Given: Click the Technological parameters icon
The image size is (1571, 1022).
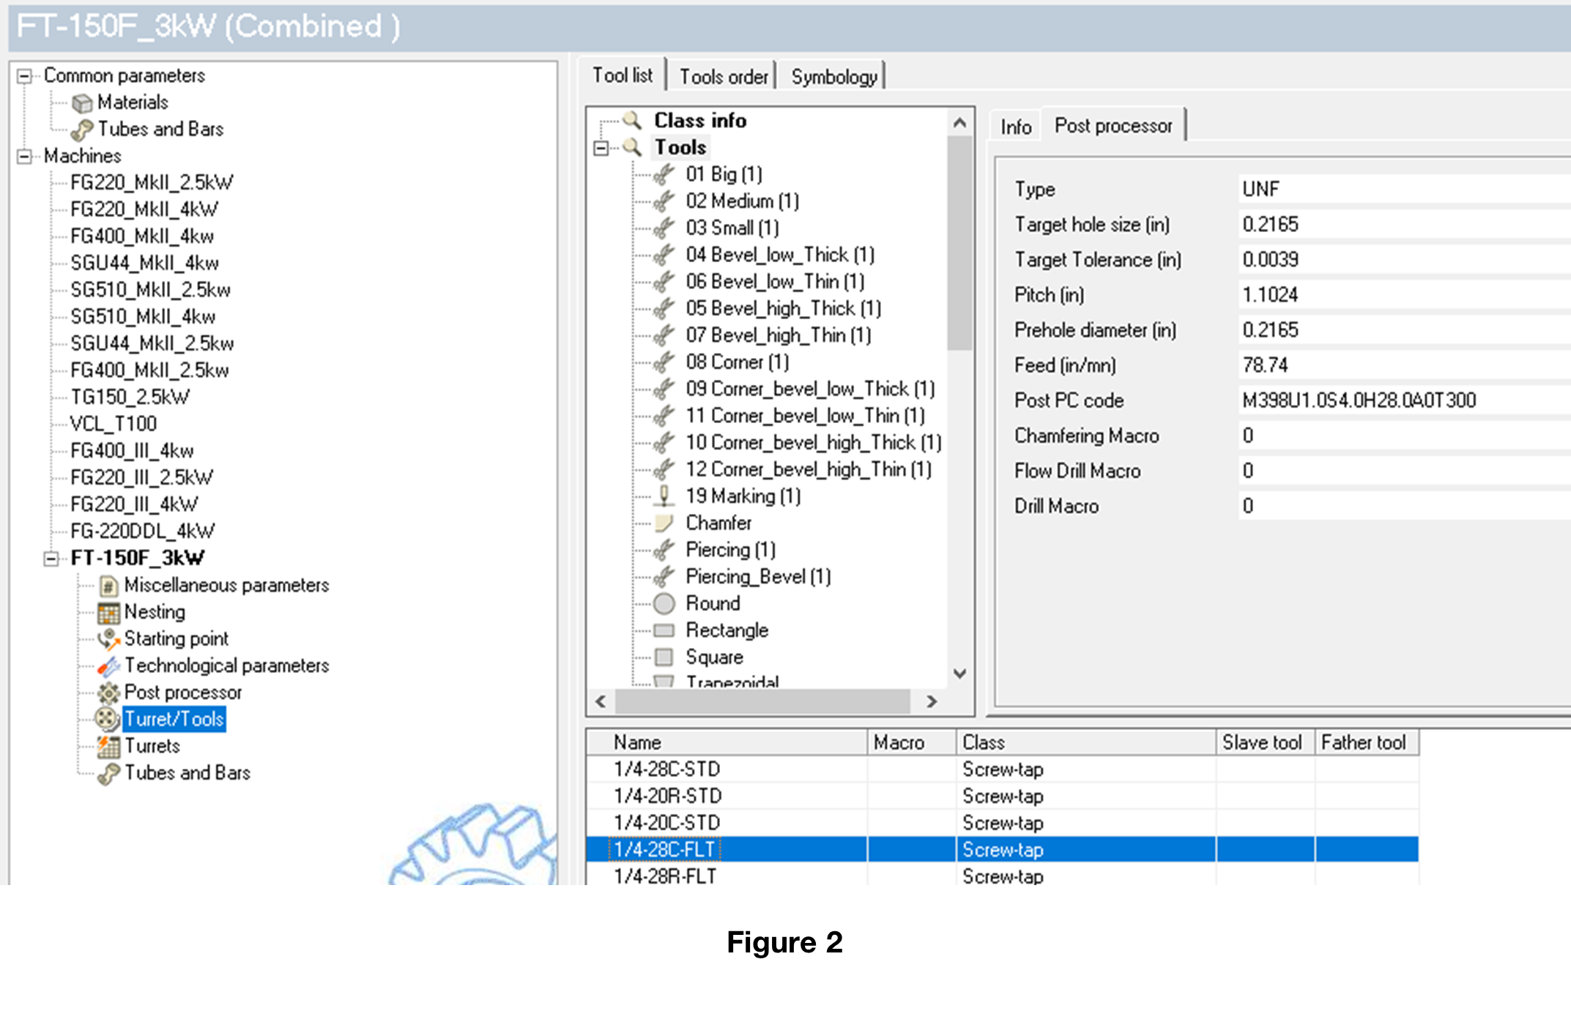Looking at the screenshot, I should tap(108, 666).
